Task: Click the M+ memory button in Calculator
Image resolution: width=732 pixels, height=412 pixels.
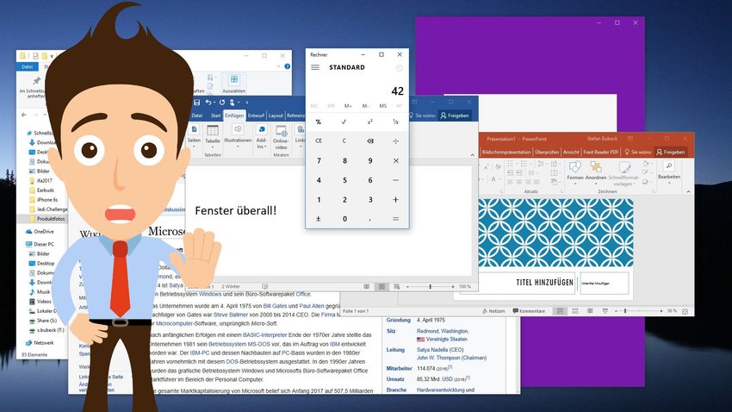Action: tap(348, 106)
